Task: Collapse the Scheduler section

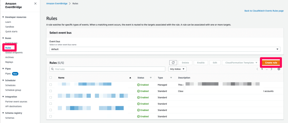Action: [3, 80]
